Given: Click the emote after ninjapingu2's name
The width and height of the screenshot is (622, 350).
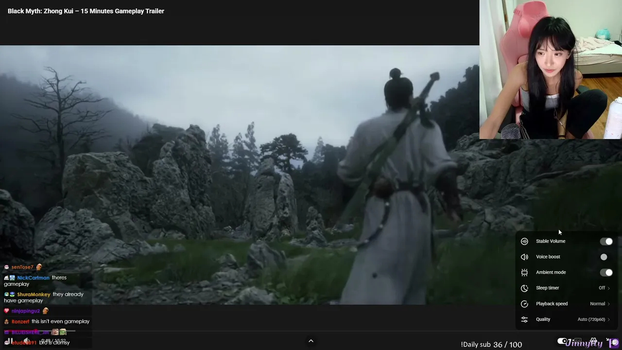Looking at the screenshot, I should 45,311.
